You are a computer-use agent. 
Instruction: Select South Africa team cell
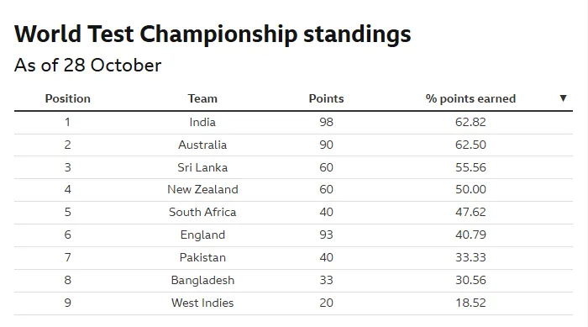[x=202, y=212]
